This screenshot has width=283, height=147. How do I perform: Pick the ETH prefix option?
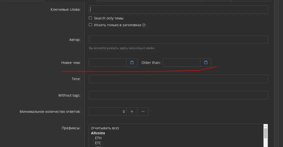(98, 138)
